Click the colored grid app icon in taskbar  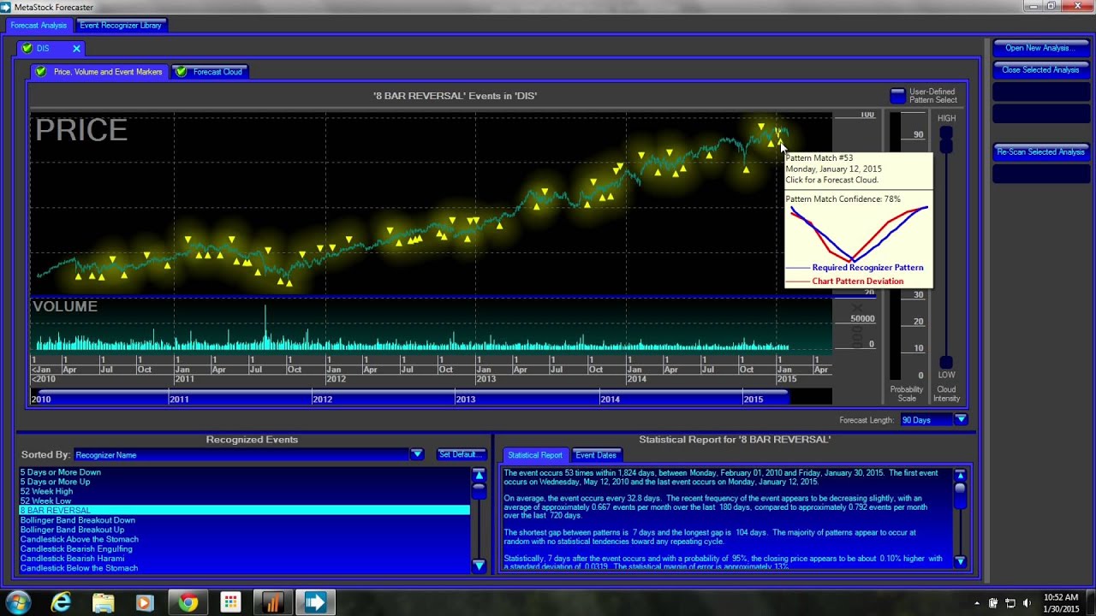coord(229,602)
